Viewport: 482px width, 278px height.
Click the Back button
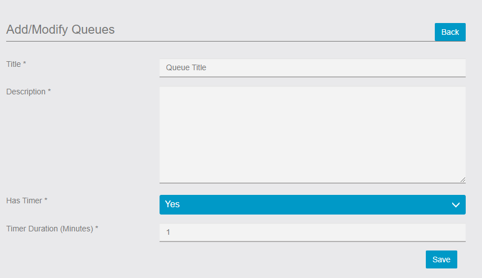point(450,32)
